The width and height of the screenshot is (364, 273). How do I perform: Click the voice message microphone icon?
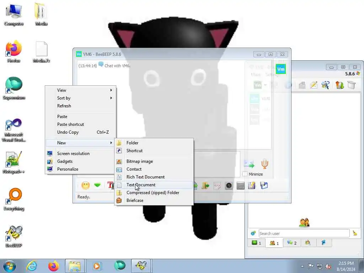click(264, 164)
